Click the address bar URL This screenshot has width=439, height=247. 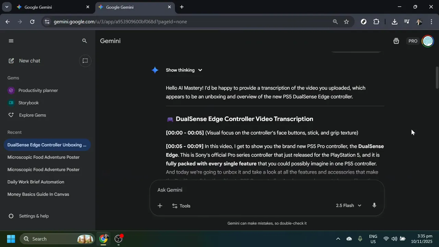120,22
